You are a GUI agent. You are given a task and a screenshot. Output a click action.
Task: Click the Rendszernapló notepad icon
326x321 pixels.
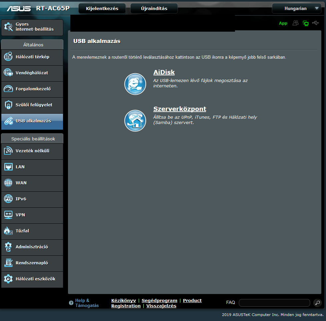coord(8,263)
